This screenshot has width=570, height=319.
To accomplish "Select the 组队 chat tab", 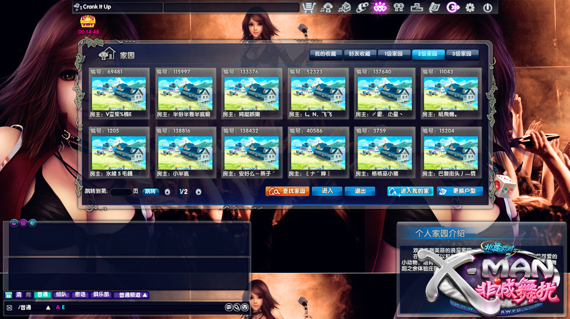I will coord(61,295).
